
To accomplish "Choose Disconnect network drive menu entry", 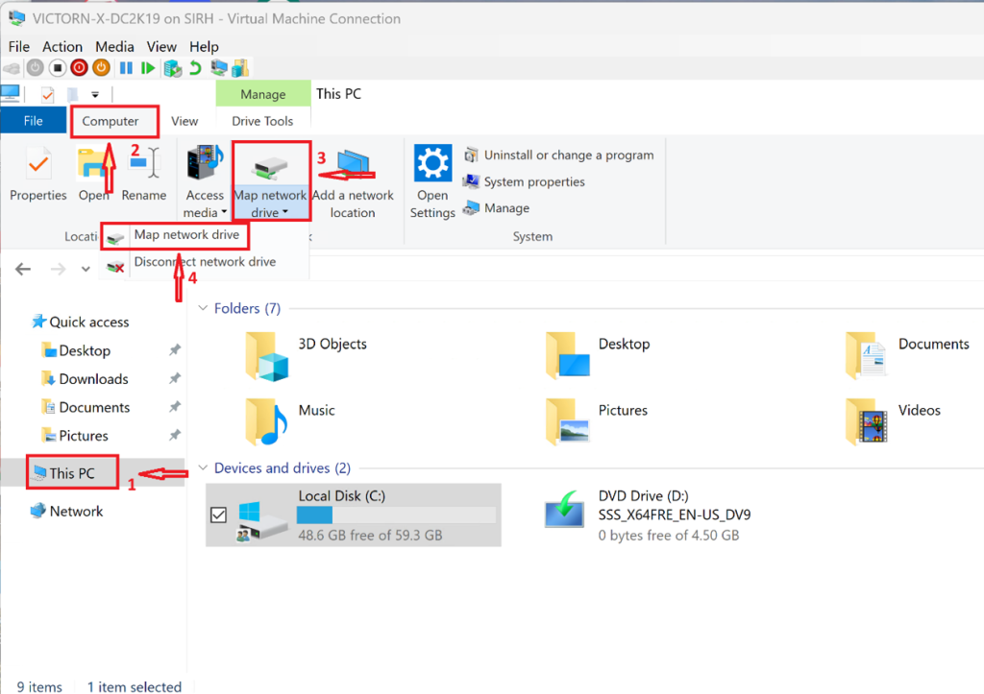I will click(x=204, y=262).
